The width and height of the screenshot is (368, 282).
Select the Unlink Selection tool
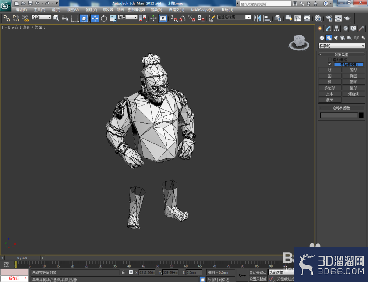pos(16,18)
